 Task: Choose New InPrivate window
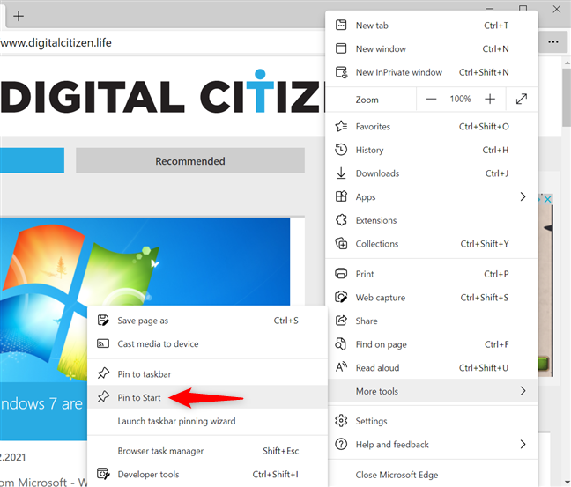(x=432, y=72)
